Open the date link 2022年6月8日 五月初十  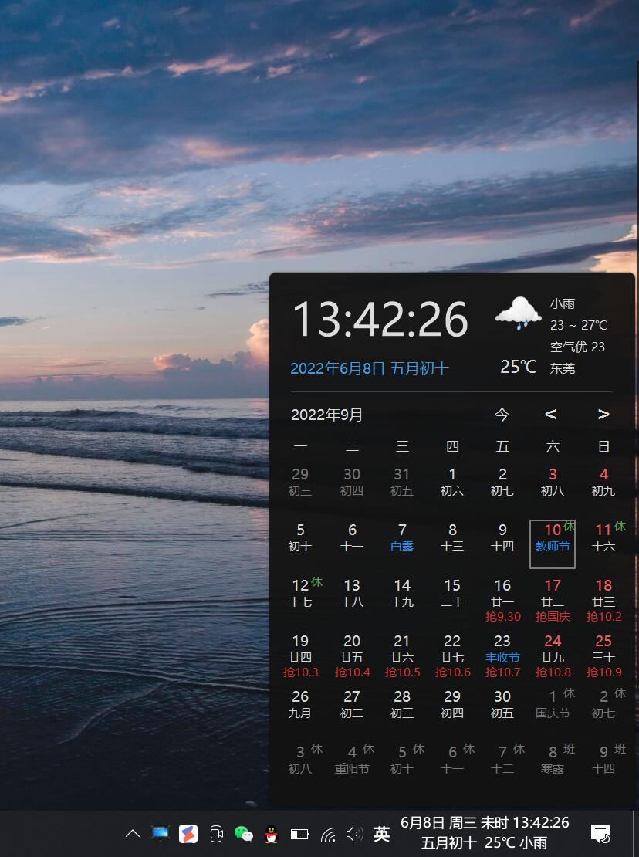[x=369, y=368]
